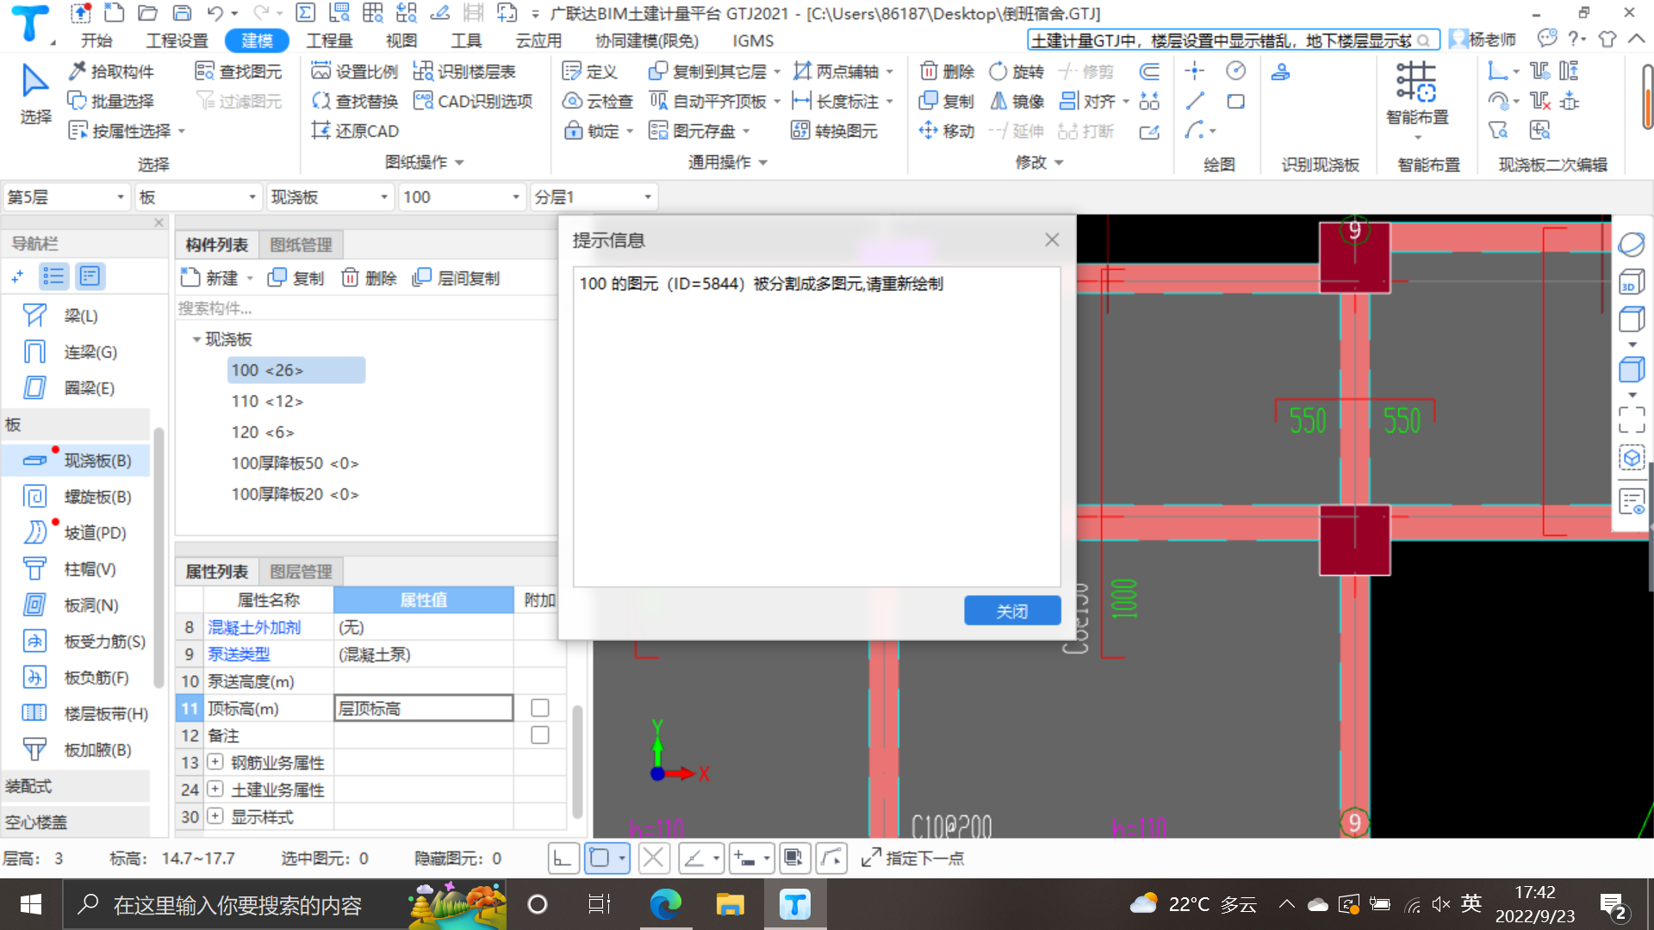The image size is (1654, 930).
Task: Toggle the cross snap button in status bar
Action: tap(654, 858)
